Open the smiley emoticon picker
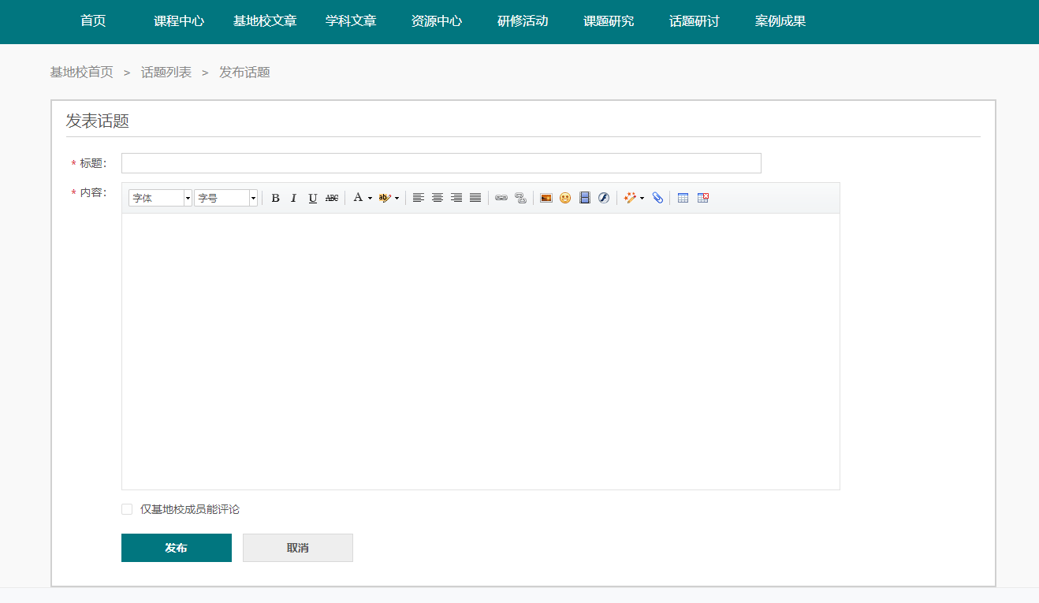The height and width of the screenshot is (603, 1039). click(x=565, y=198)
